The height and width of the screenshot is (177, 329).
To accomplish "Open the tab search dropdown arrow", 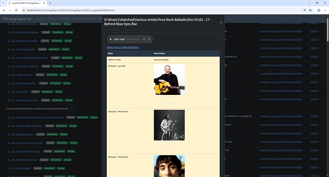I will coord(3,3).
